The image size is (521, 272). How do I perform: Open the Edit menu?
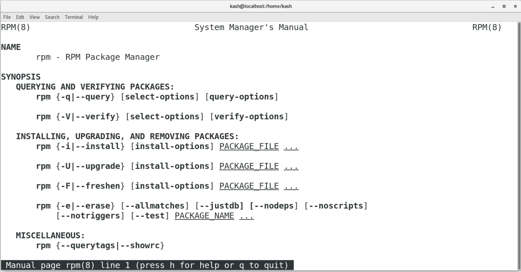pyautogui.click(x=20, y=17)
